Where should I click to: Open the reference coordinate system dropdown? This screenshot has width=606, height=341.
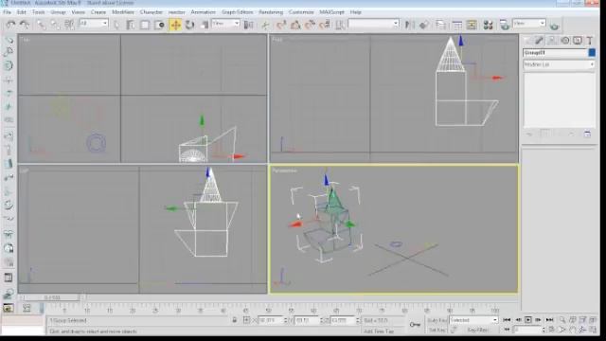225,24
